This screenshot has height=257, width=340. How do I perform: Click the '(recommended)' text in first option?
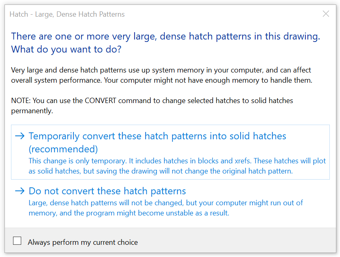click(63, 149)
